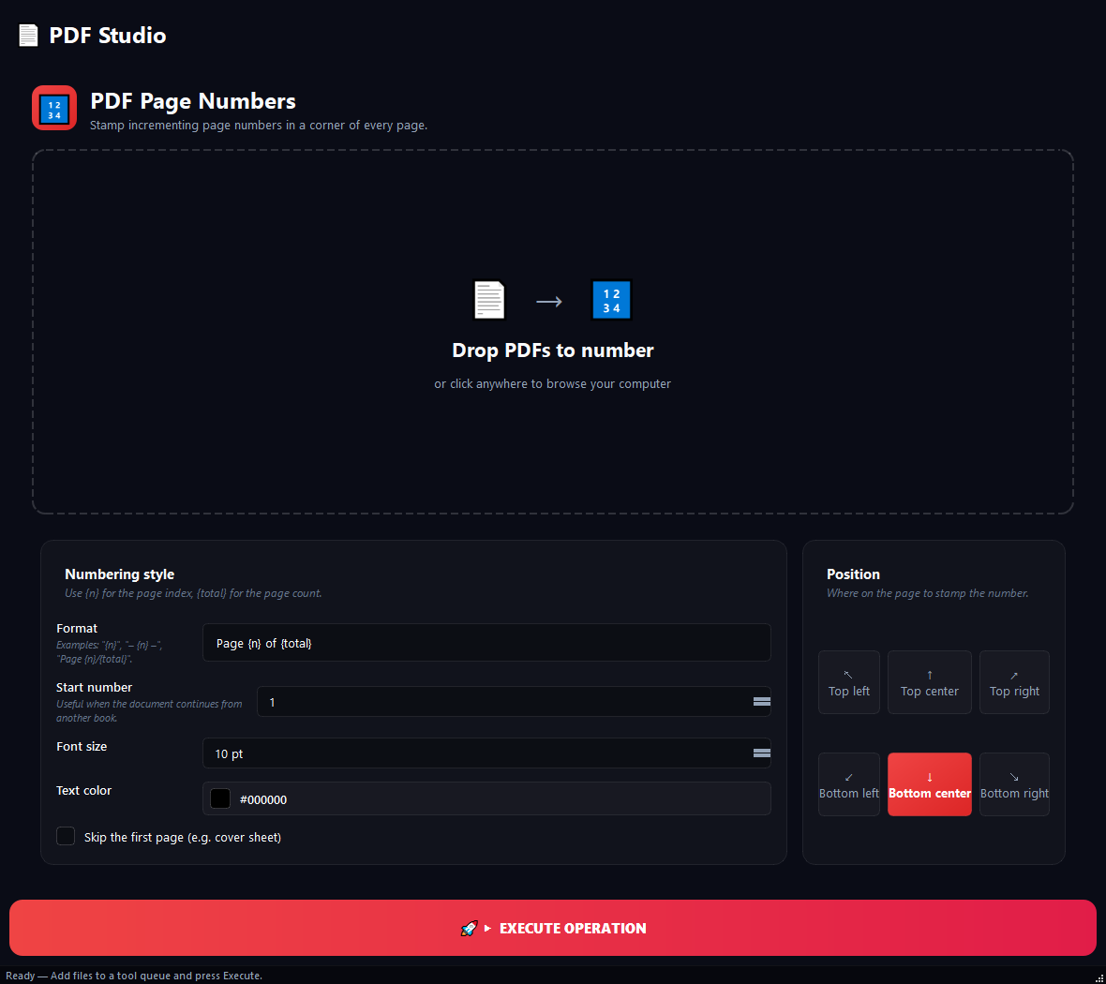Click the Text color label
The height and width of the screenshot is (984, 1106).
(x=84, y=791)
